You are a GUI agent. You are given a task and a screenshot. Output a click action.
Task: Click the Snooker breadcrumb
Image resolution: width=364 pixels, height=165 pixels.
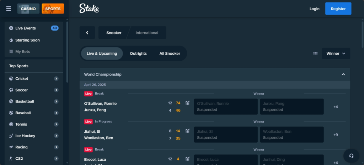pos(114,33)
